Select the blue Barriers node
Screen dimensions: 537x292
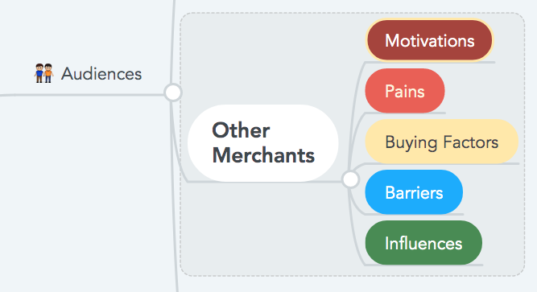[414, 192]
